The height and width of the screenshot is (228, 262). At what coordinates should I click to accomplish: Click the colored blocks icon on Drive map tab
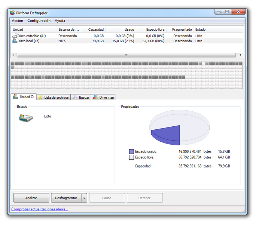click(x=95, y=97)
